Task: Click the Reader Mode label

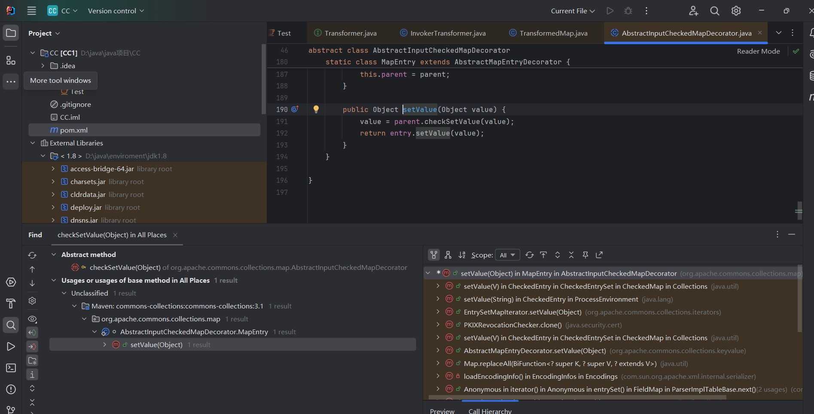Action: pos(758,51)
